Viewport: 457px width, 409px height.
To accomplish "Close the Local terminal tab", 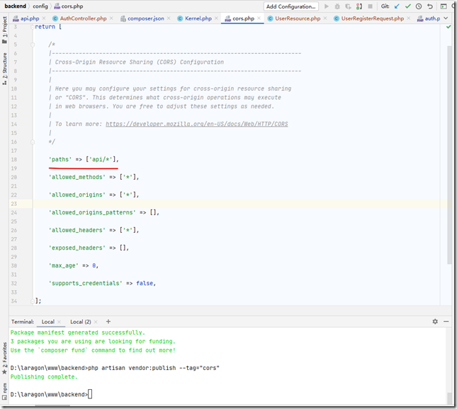I will (x=59, y=322).
